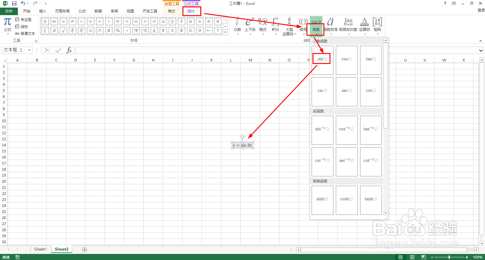Insert the tanh hyperbolic function template
The image size is (485, 260).
(x=371, y=200)
